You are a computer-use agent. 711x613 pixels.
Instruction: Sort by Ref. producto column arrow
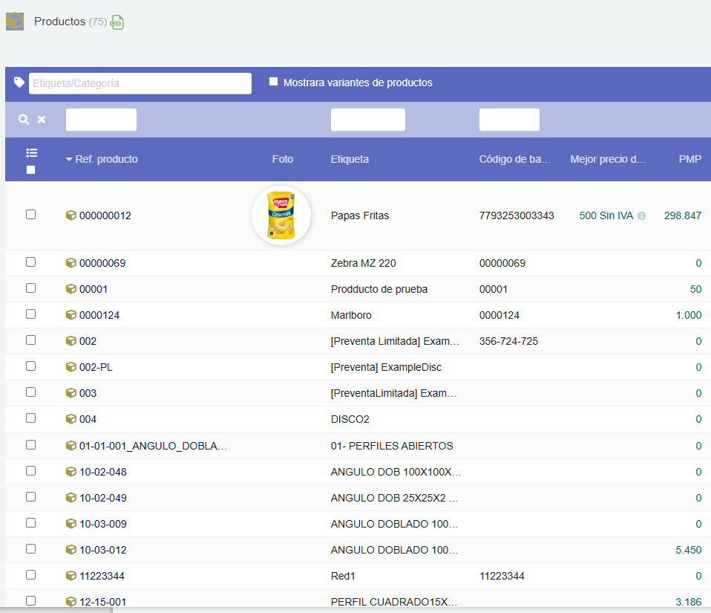[69, 159]
